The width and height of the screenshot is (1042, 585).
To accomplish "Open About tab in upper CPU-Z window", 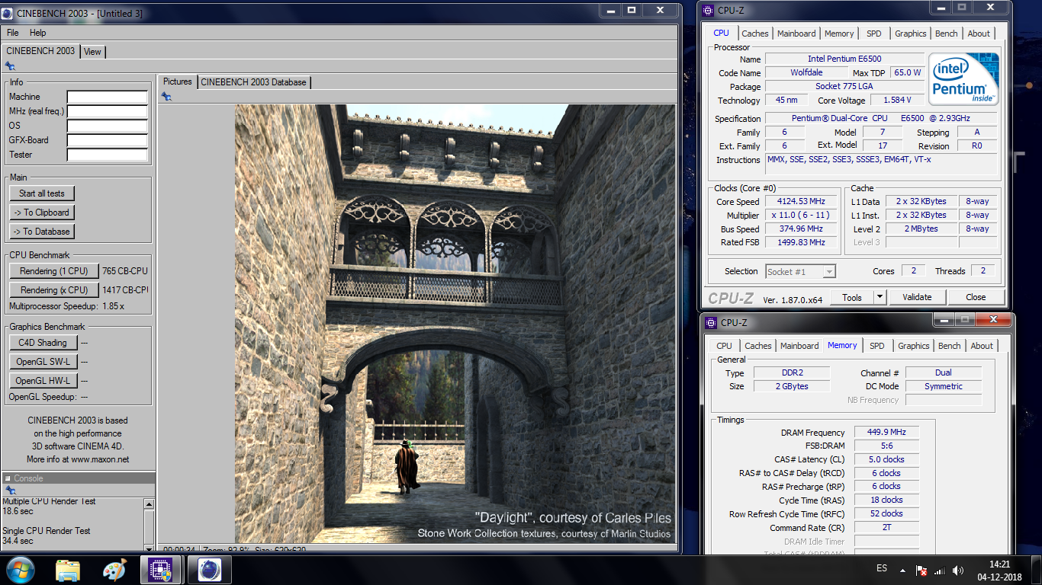I will point(979,34).
